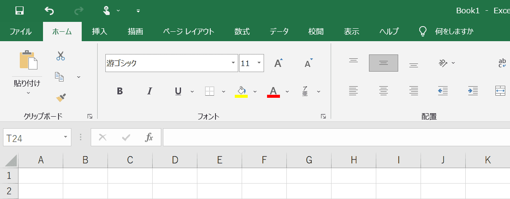Open the ヘルプ tab
The height and width of the screenshot is (199, 510).
coord(389,31)
